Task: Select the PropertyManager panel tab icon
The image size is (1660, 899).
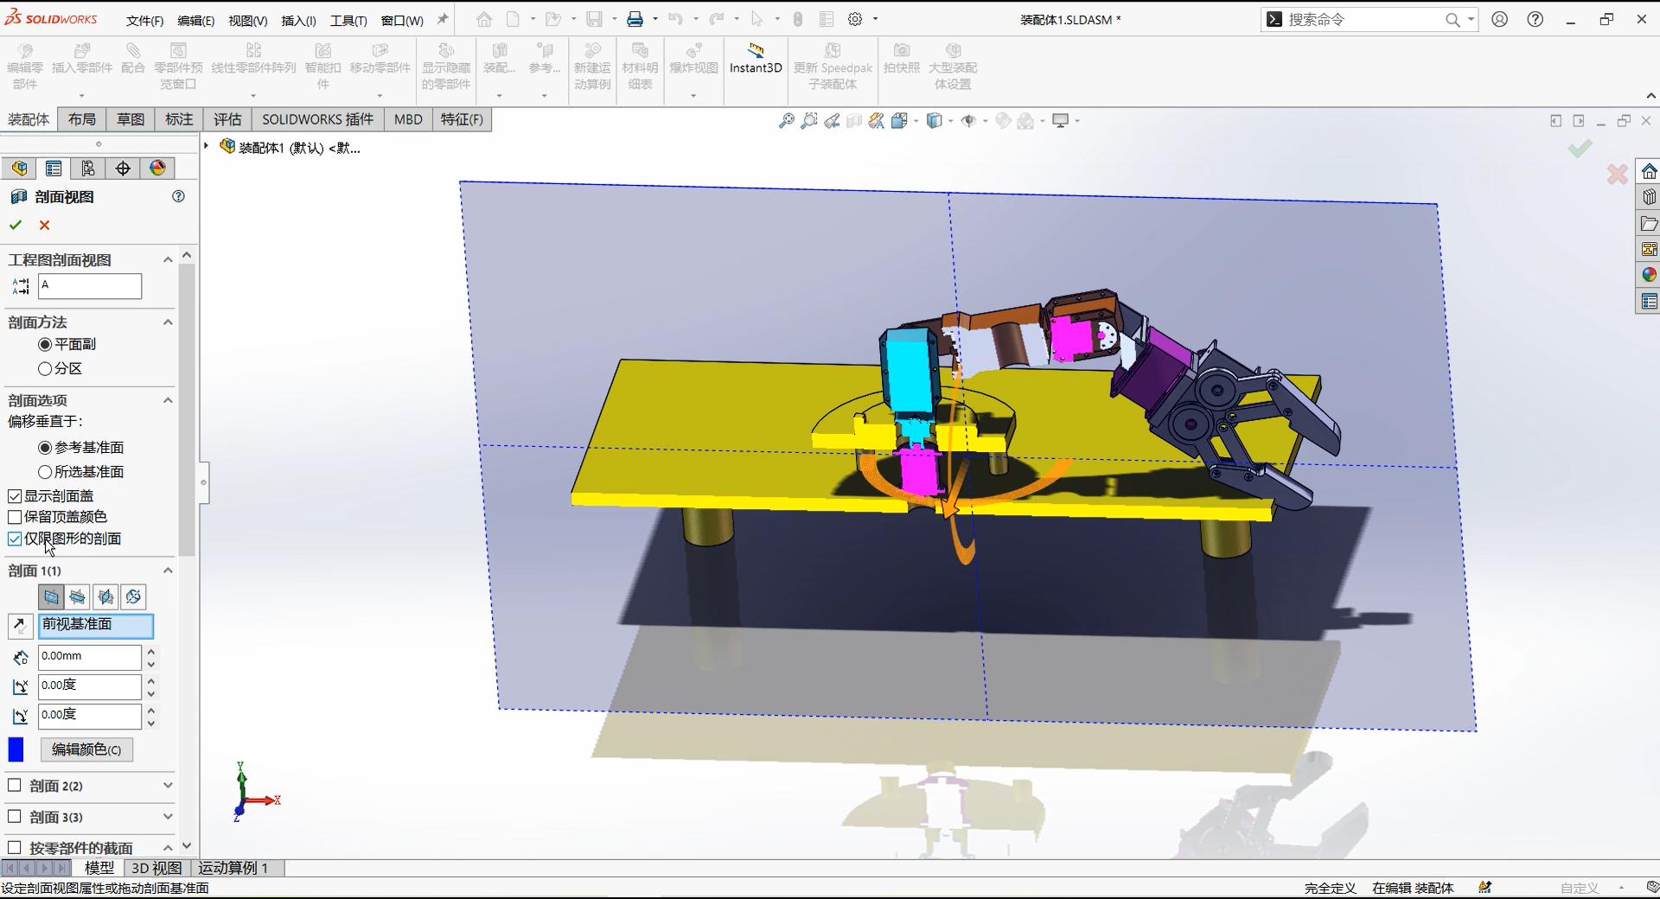Action: tap(54, 169)
